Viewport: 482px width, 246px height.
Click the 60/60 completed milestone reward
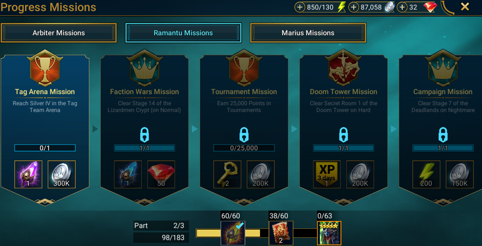pyautogui.click(x=233, y=233)
